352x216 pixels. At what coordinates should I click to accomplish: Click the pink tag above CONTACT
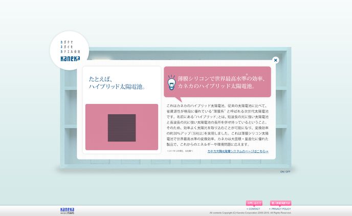254,203
